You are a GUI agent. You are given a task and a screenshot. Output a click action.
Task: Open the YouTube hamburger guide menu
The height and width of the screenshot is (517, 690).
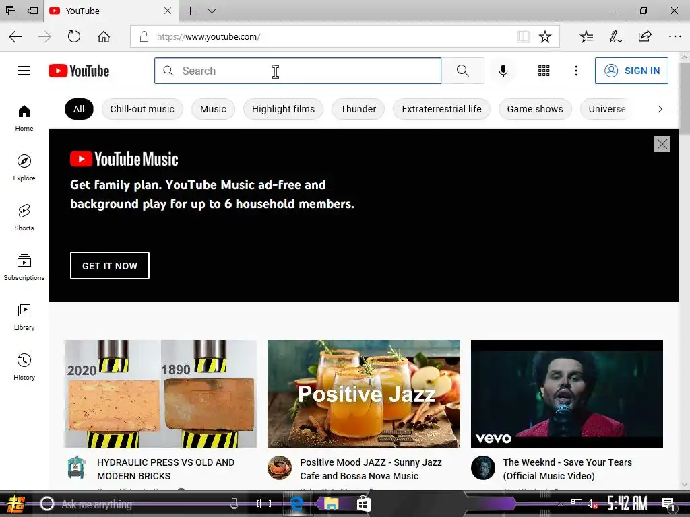click(x=24, y=70)
